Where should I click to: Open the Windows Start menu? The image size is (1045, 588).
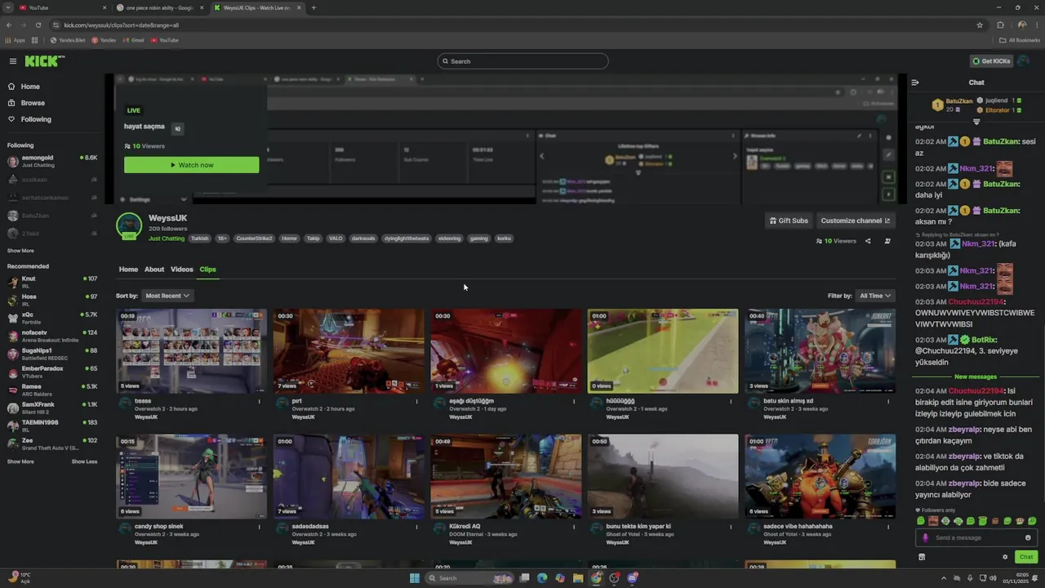click(414, 578)
